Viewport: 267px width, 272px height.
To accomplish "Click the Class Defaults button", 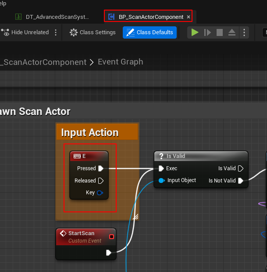I will pos(150,32).
